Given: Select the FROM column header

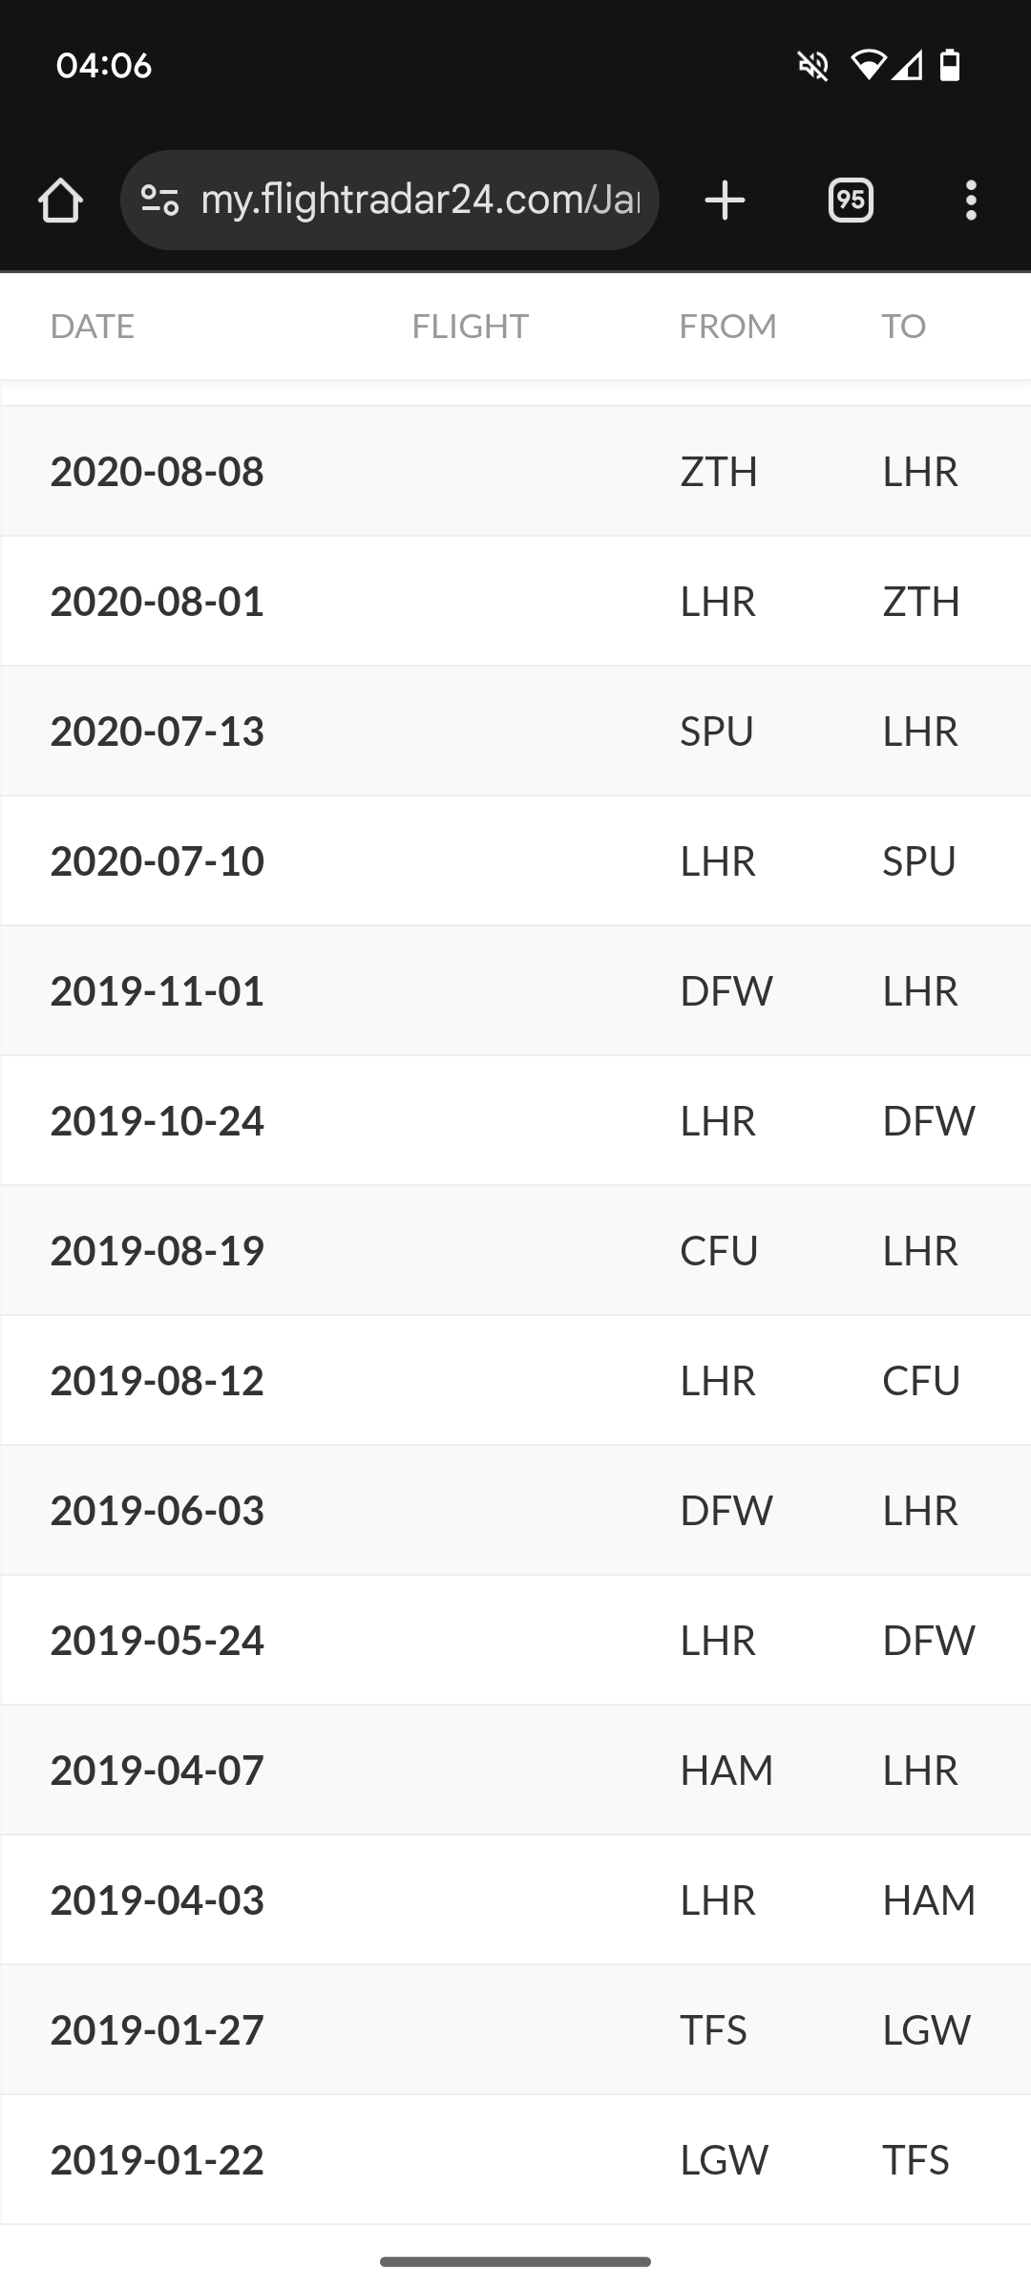Looking at the screenshot, I should click(727, 327).
